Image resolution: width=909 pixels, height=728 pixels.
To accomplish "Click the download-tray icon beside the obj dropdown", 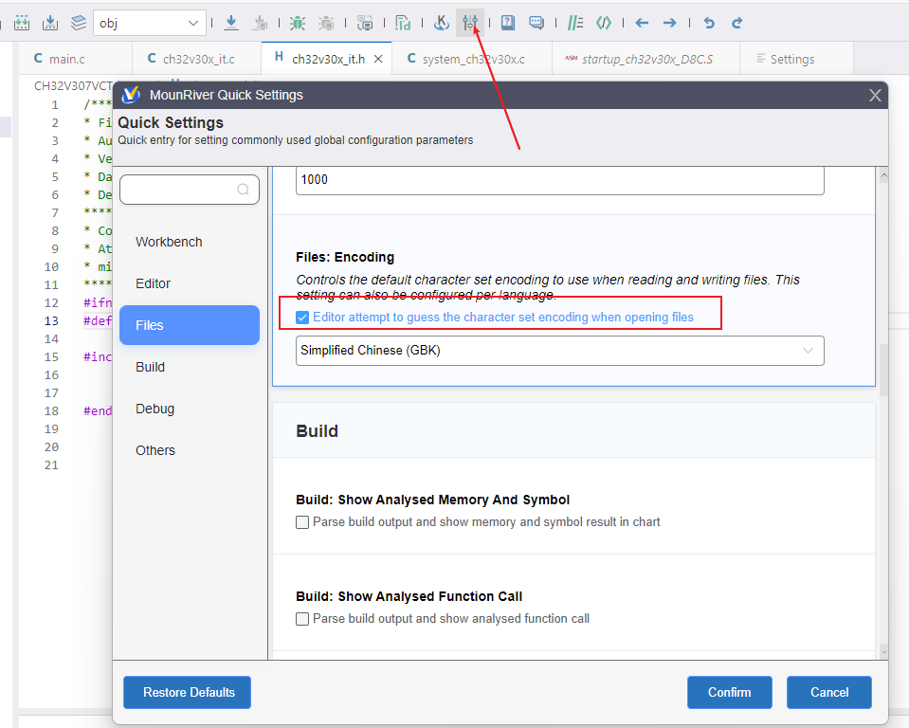I will coord(50,23).
